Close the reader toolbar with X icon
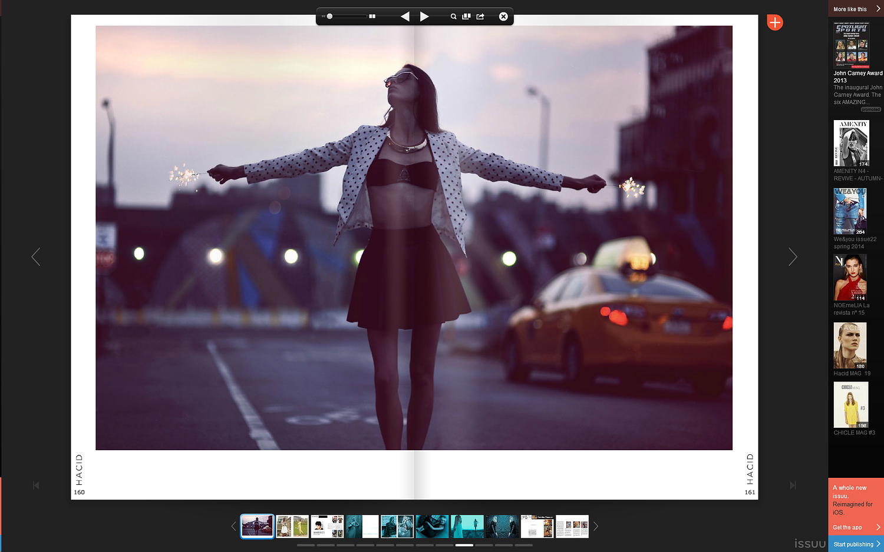884x552 pixels. click(x=503, y=16)
